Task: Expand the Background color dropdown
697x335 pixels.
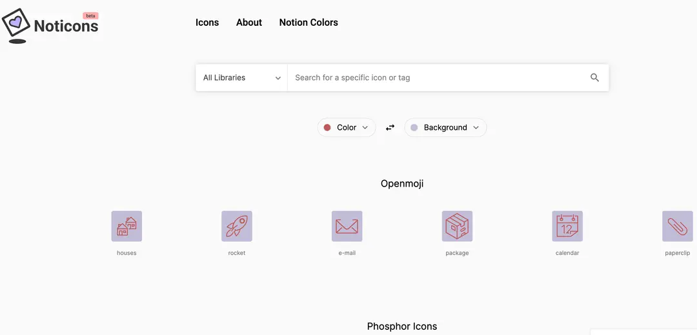Action: tap(445, 128)
